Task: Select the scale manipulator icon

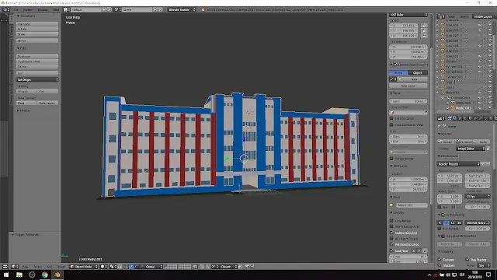Action: click(x=141, y=267)
